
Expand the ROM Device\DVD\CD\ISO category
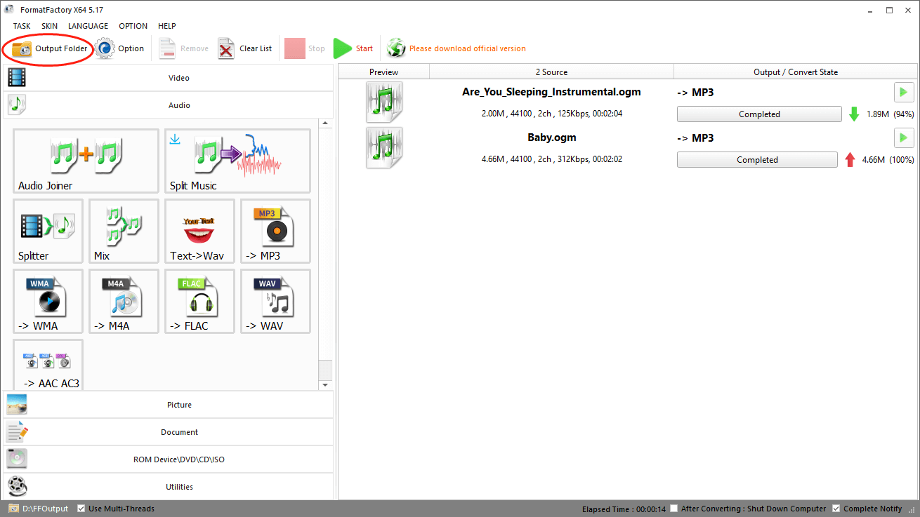pos(169,459)
